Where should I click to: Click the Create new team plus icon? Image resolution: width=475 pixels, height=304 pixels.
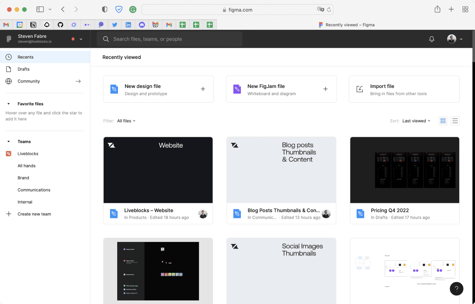(8, 214)
